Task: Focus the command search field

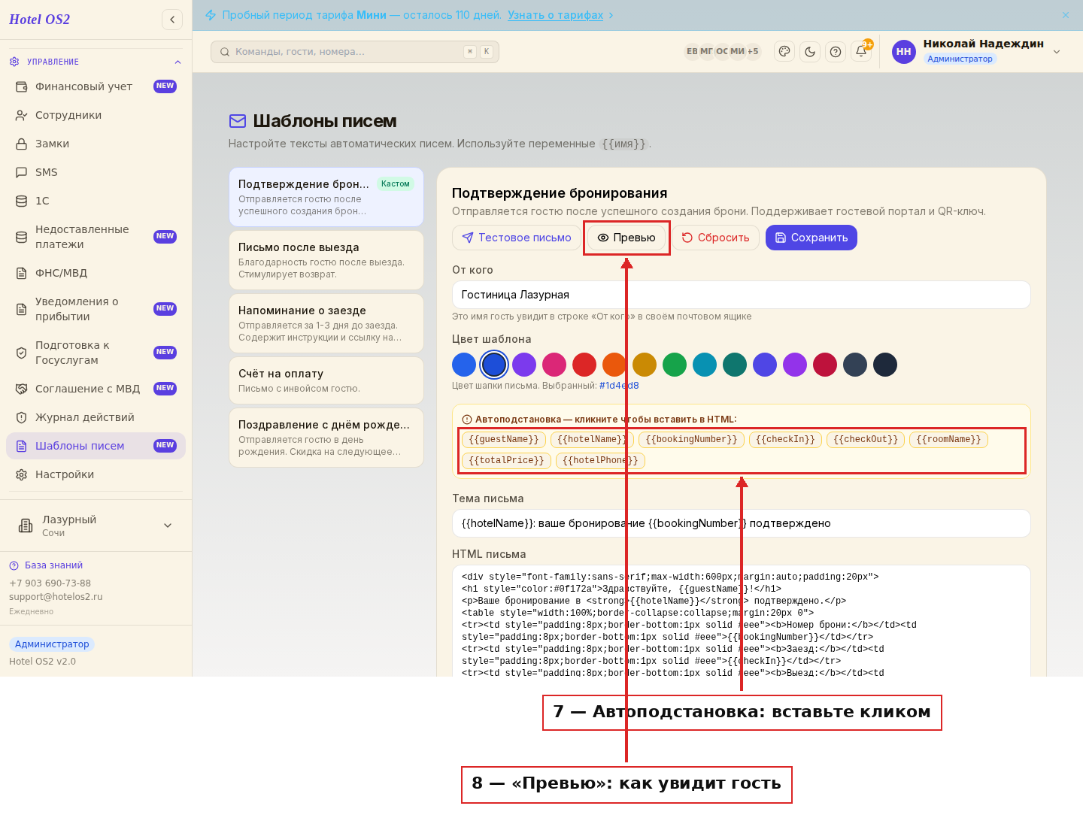Action: click(x=355, y=51)
